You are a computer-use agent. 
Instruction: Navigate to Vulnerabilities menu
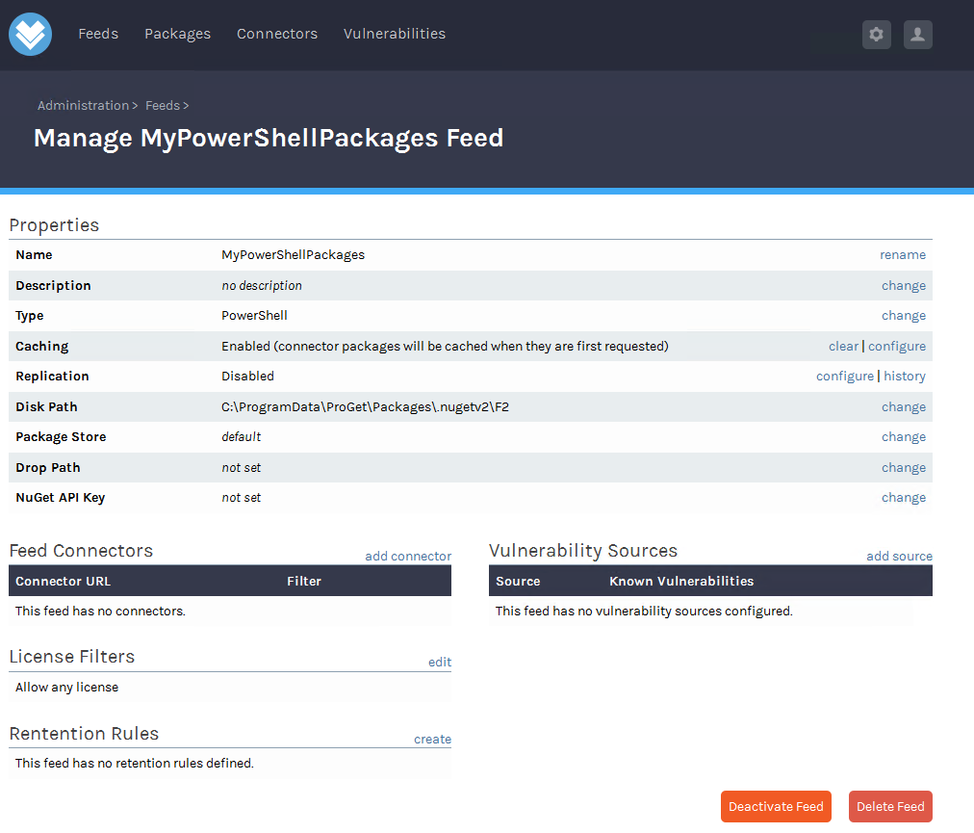click(395, 34)
